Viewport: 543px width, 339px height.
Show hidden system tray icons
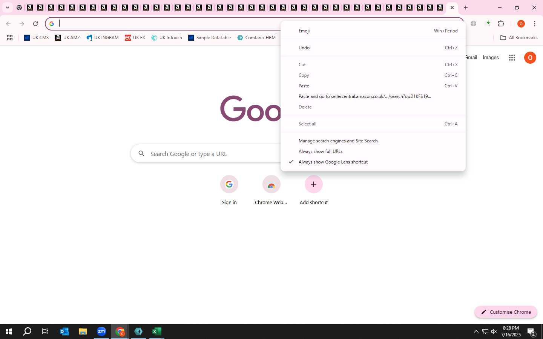[476, 331]
